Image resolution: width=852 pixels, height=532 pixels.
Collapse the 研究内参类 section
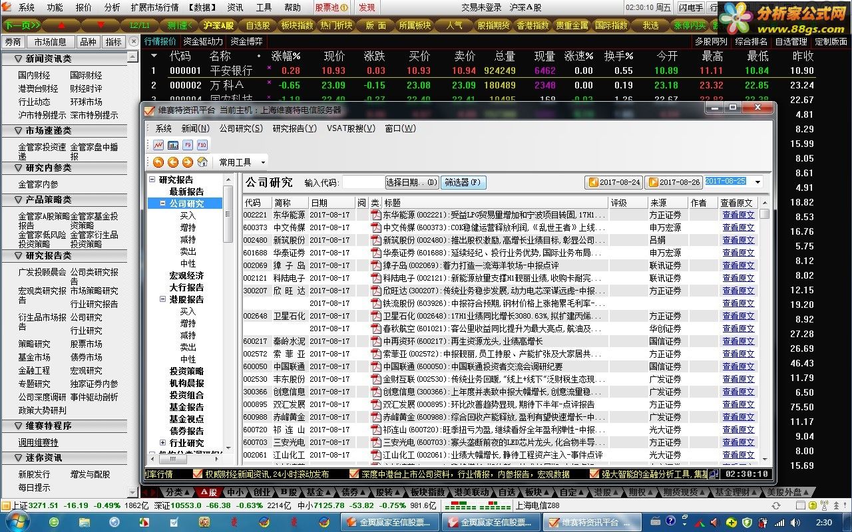pyautogui.click(x=19, y=168)
